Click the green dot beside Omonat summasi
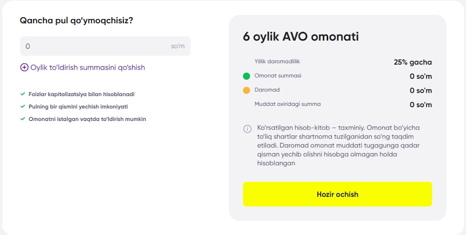 pyautogui.click(x=247, y=76)
